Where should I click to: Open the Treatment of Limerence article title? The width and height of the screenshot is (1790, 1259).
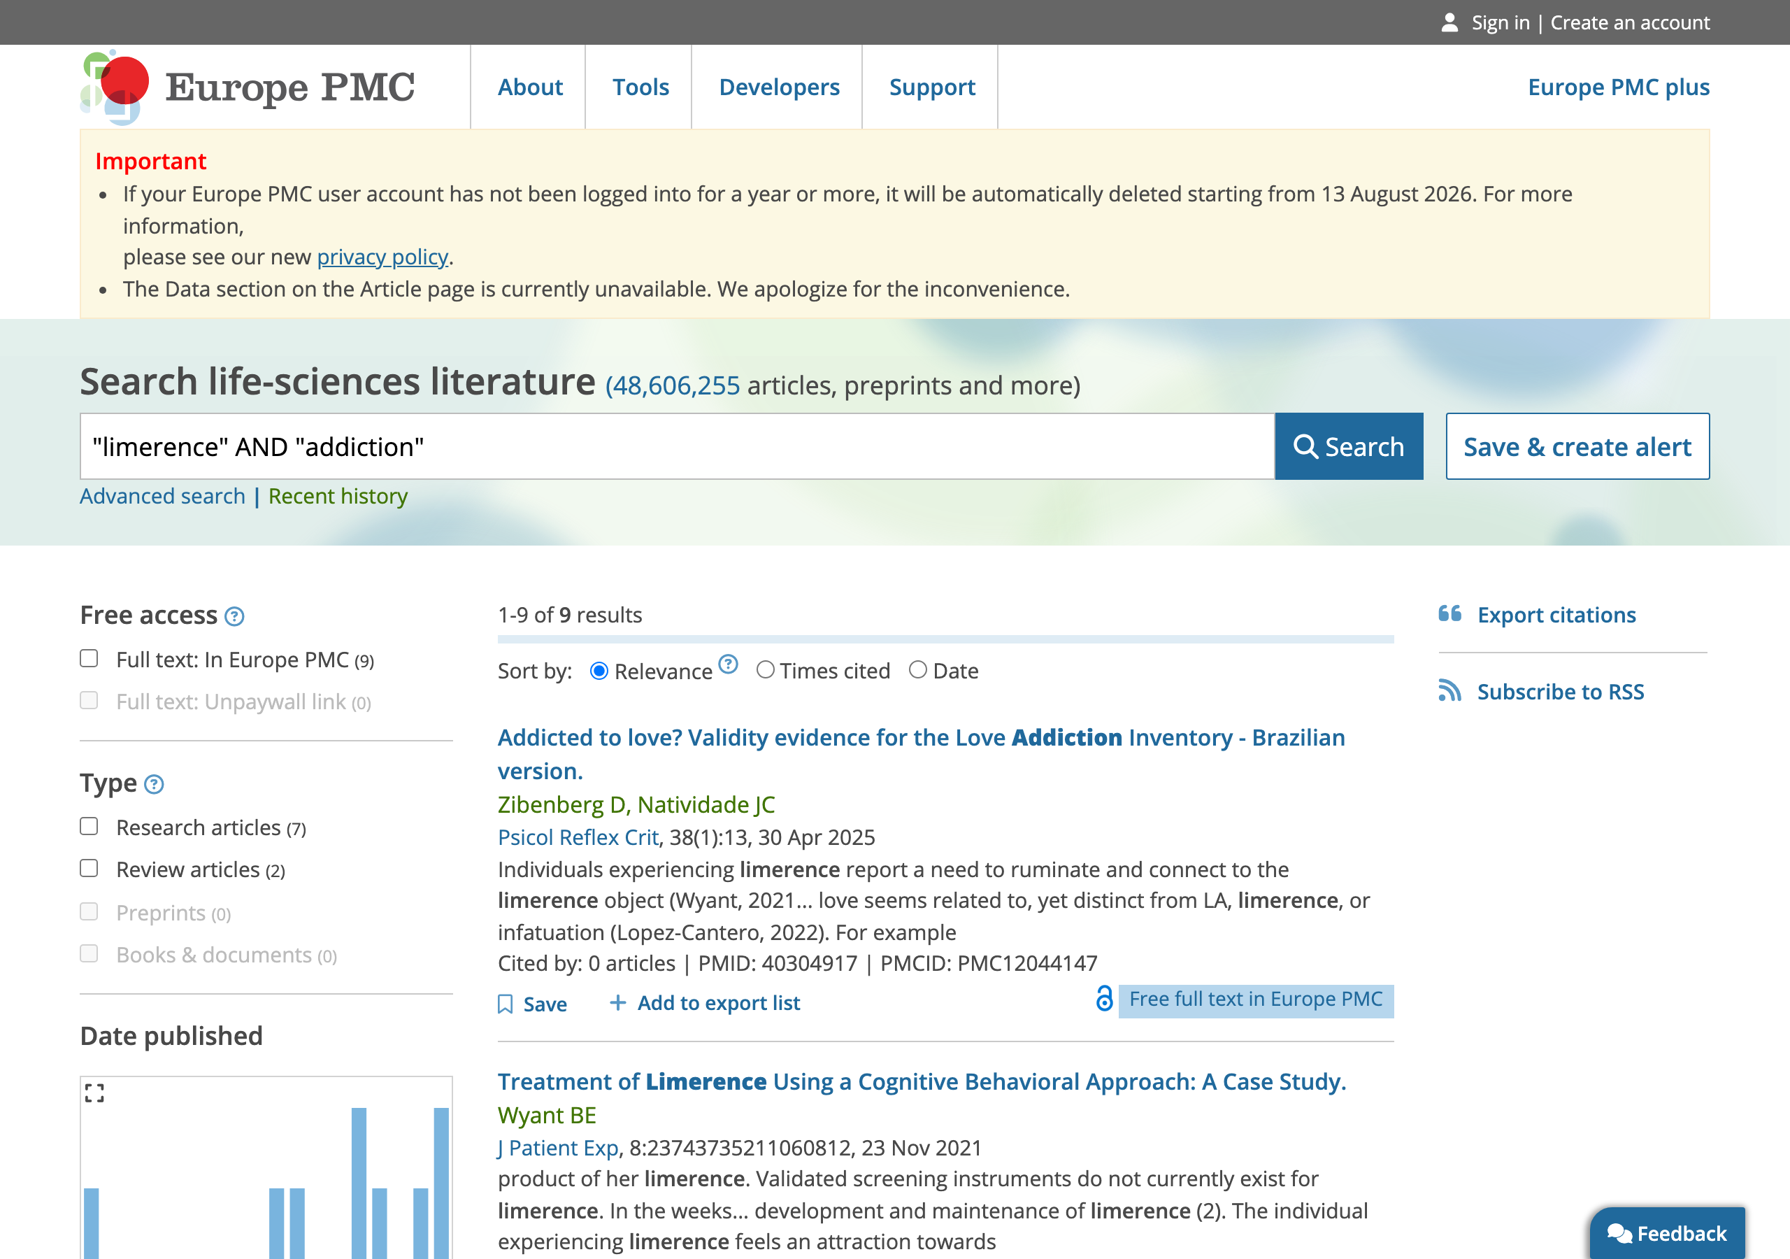pos(922,1082)
